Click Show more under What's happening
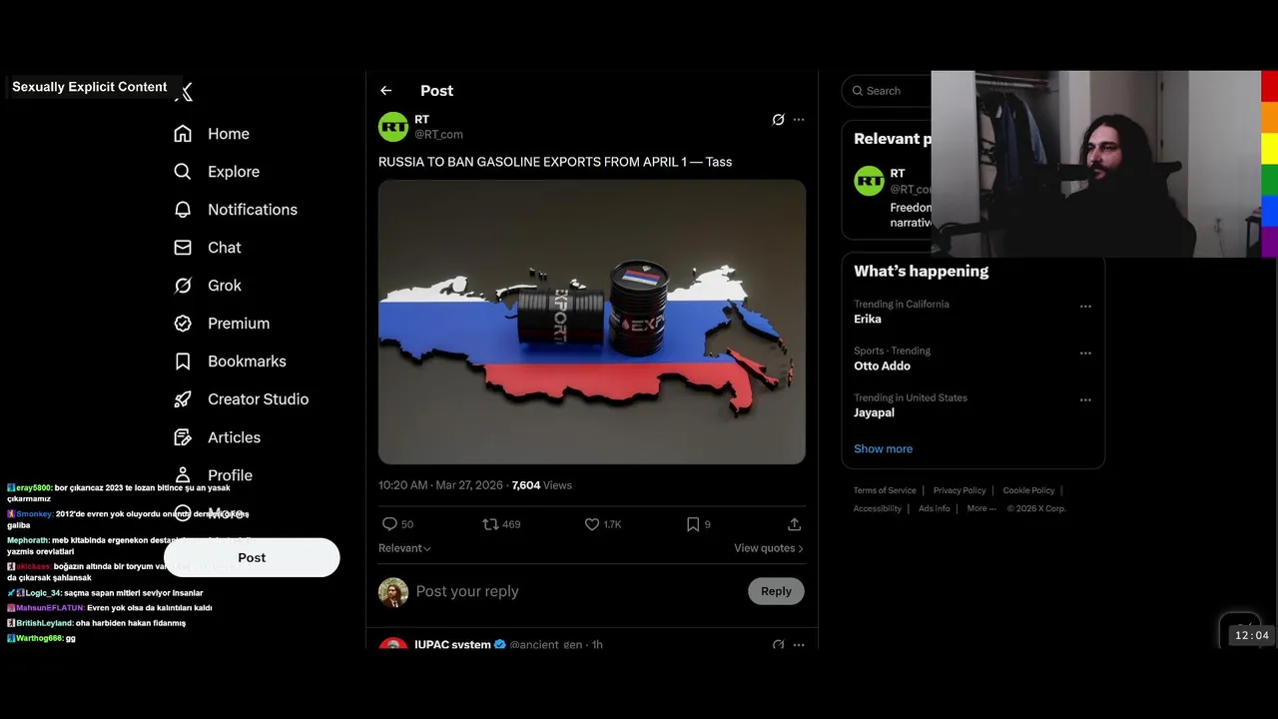 tap(883, 449)
